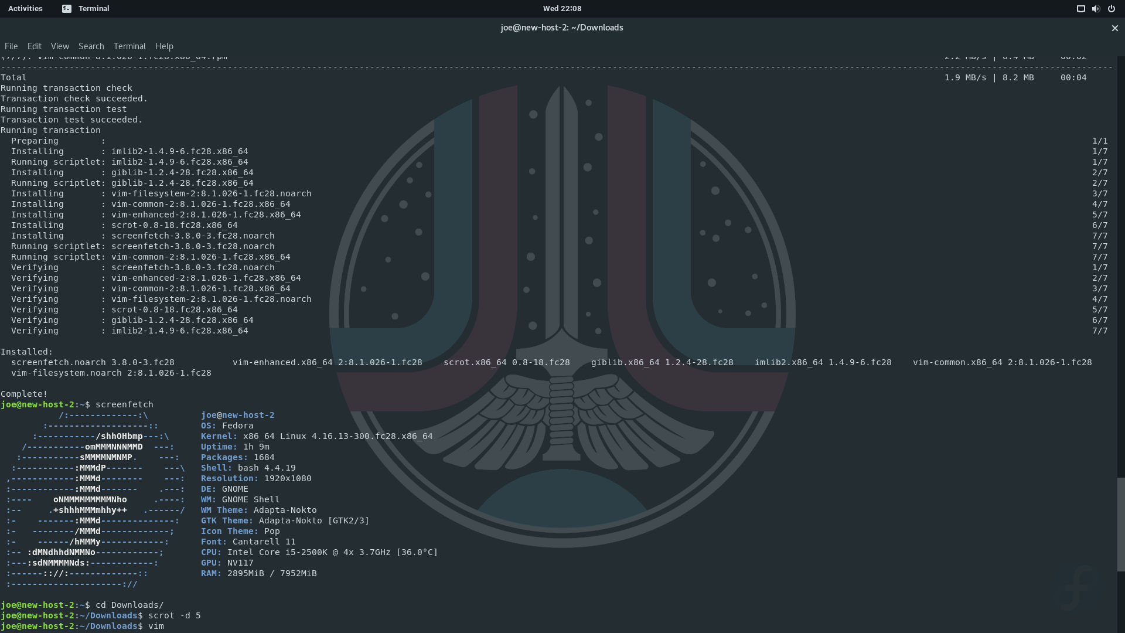Open the Terminal menu in menu bar
1125x633 pixels.
pos(129,46)
